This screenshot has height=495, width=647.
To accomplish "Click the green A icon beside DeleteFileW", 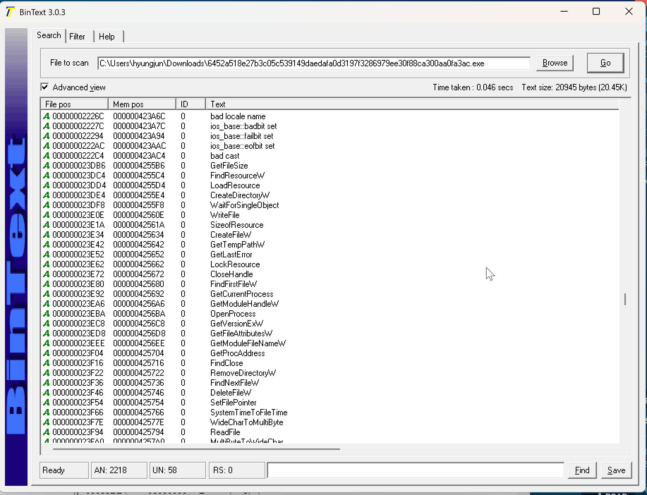I will coord(46,393).
